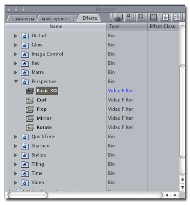Expand the Tiling bin
This screenshot has height=205, width=190.
[x=15, y=164]
